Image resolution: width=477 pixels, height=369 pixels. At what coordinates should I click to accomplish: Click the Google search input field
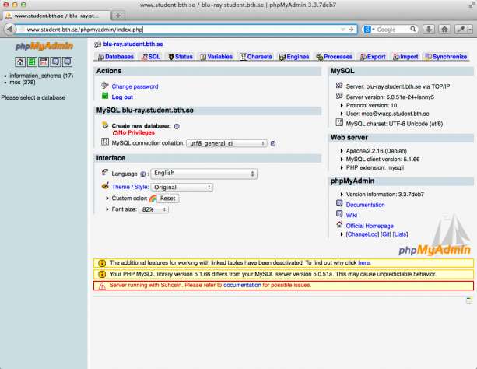[392, 30]
